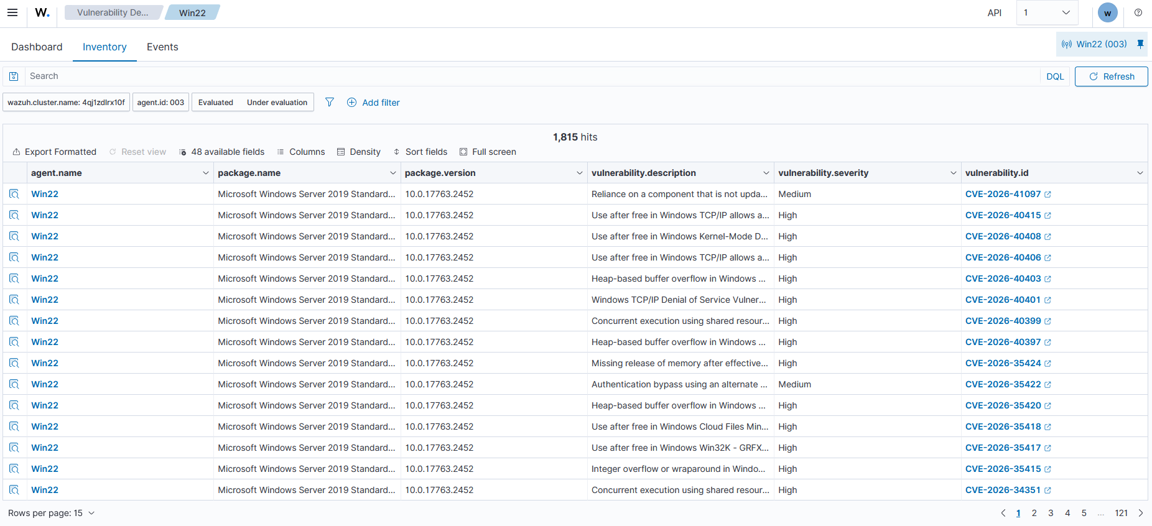Expand vulnerability.description column header menu
Screen dimensions: 1152x526
tap(766, 173)
